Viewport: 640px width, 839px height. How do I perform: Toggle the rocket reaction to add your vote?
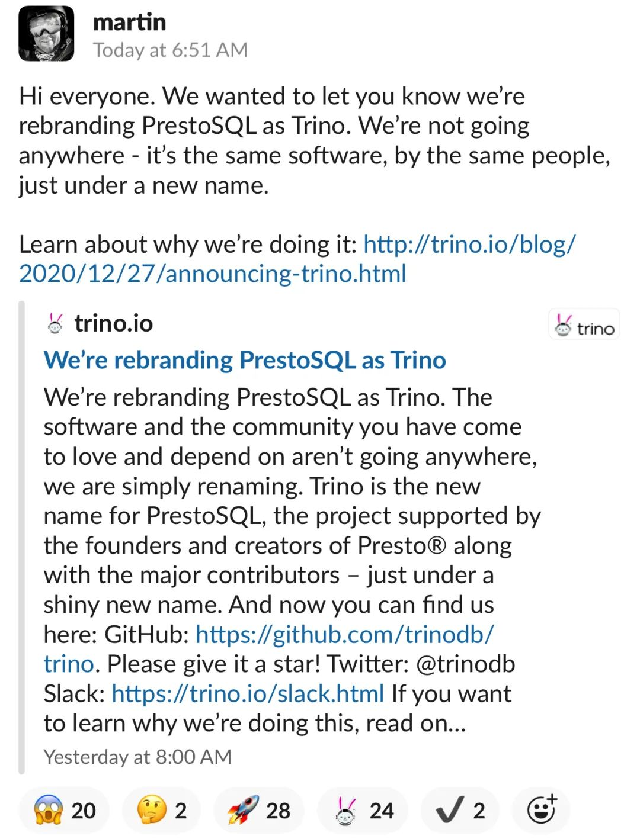tap(256, 810)
